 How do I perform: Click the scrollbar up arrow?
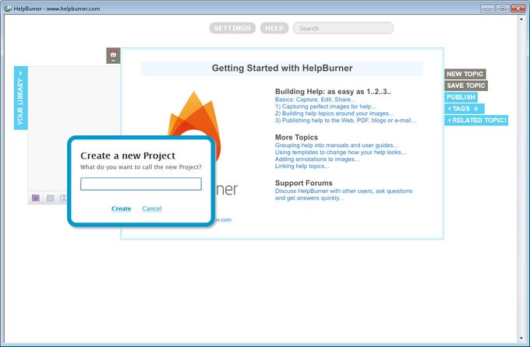pyautogui.click(x=521, y=19)
